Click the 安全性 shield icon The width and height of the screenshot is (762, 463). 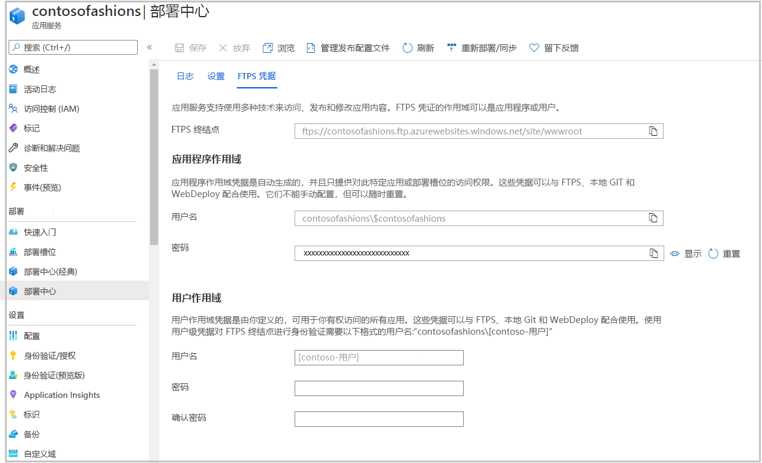[x=14, y=168]
